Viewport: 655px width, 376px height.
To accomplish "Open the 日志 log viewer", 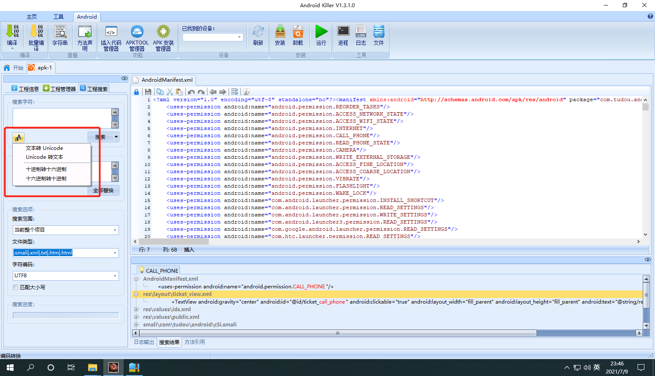I will click(361, 36).
